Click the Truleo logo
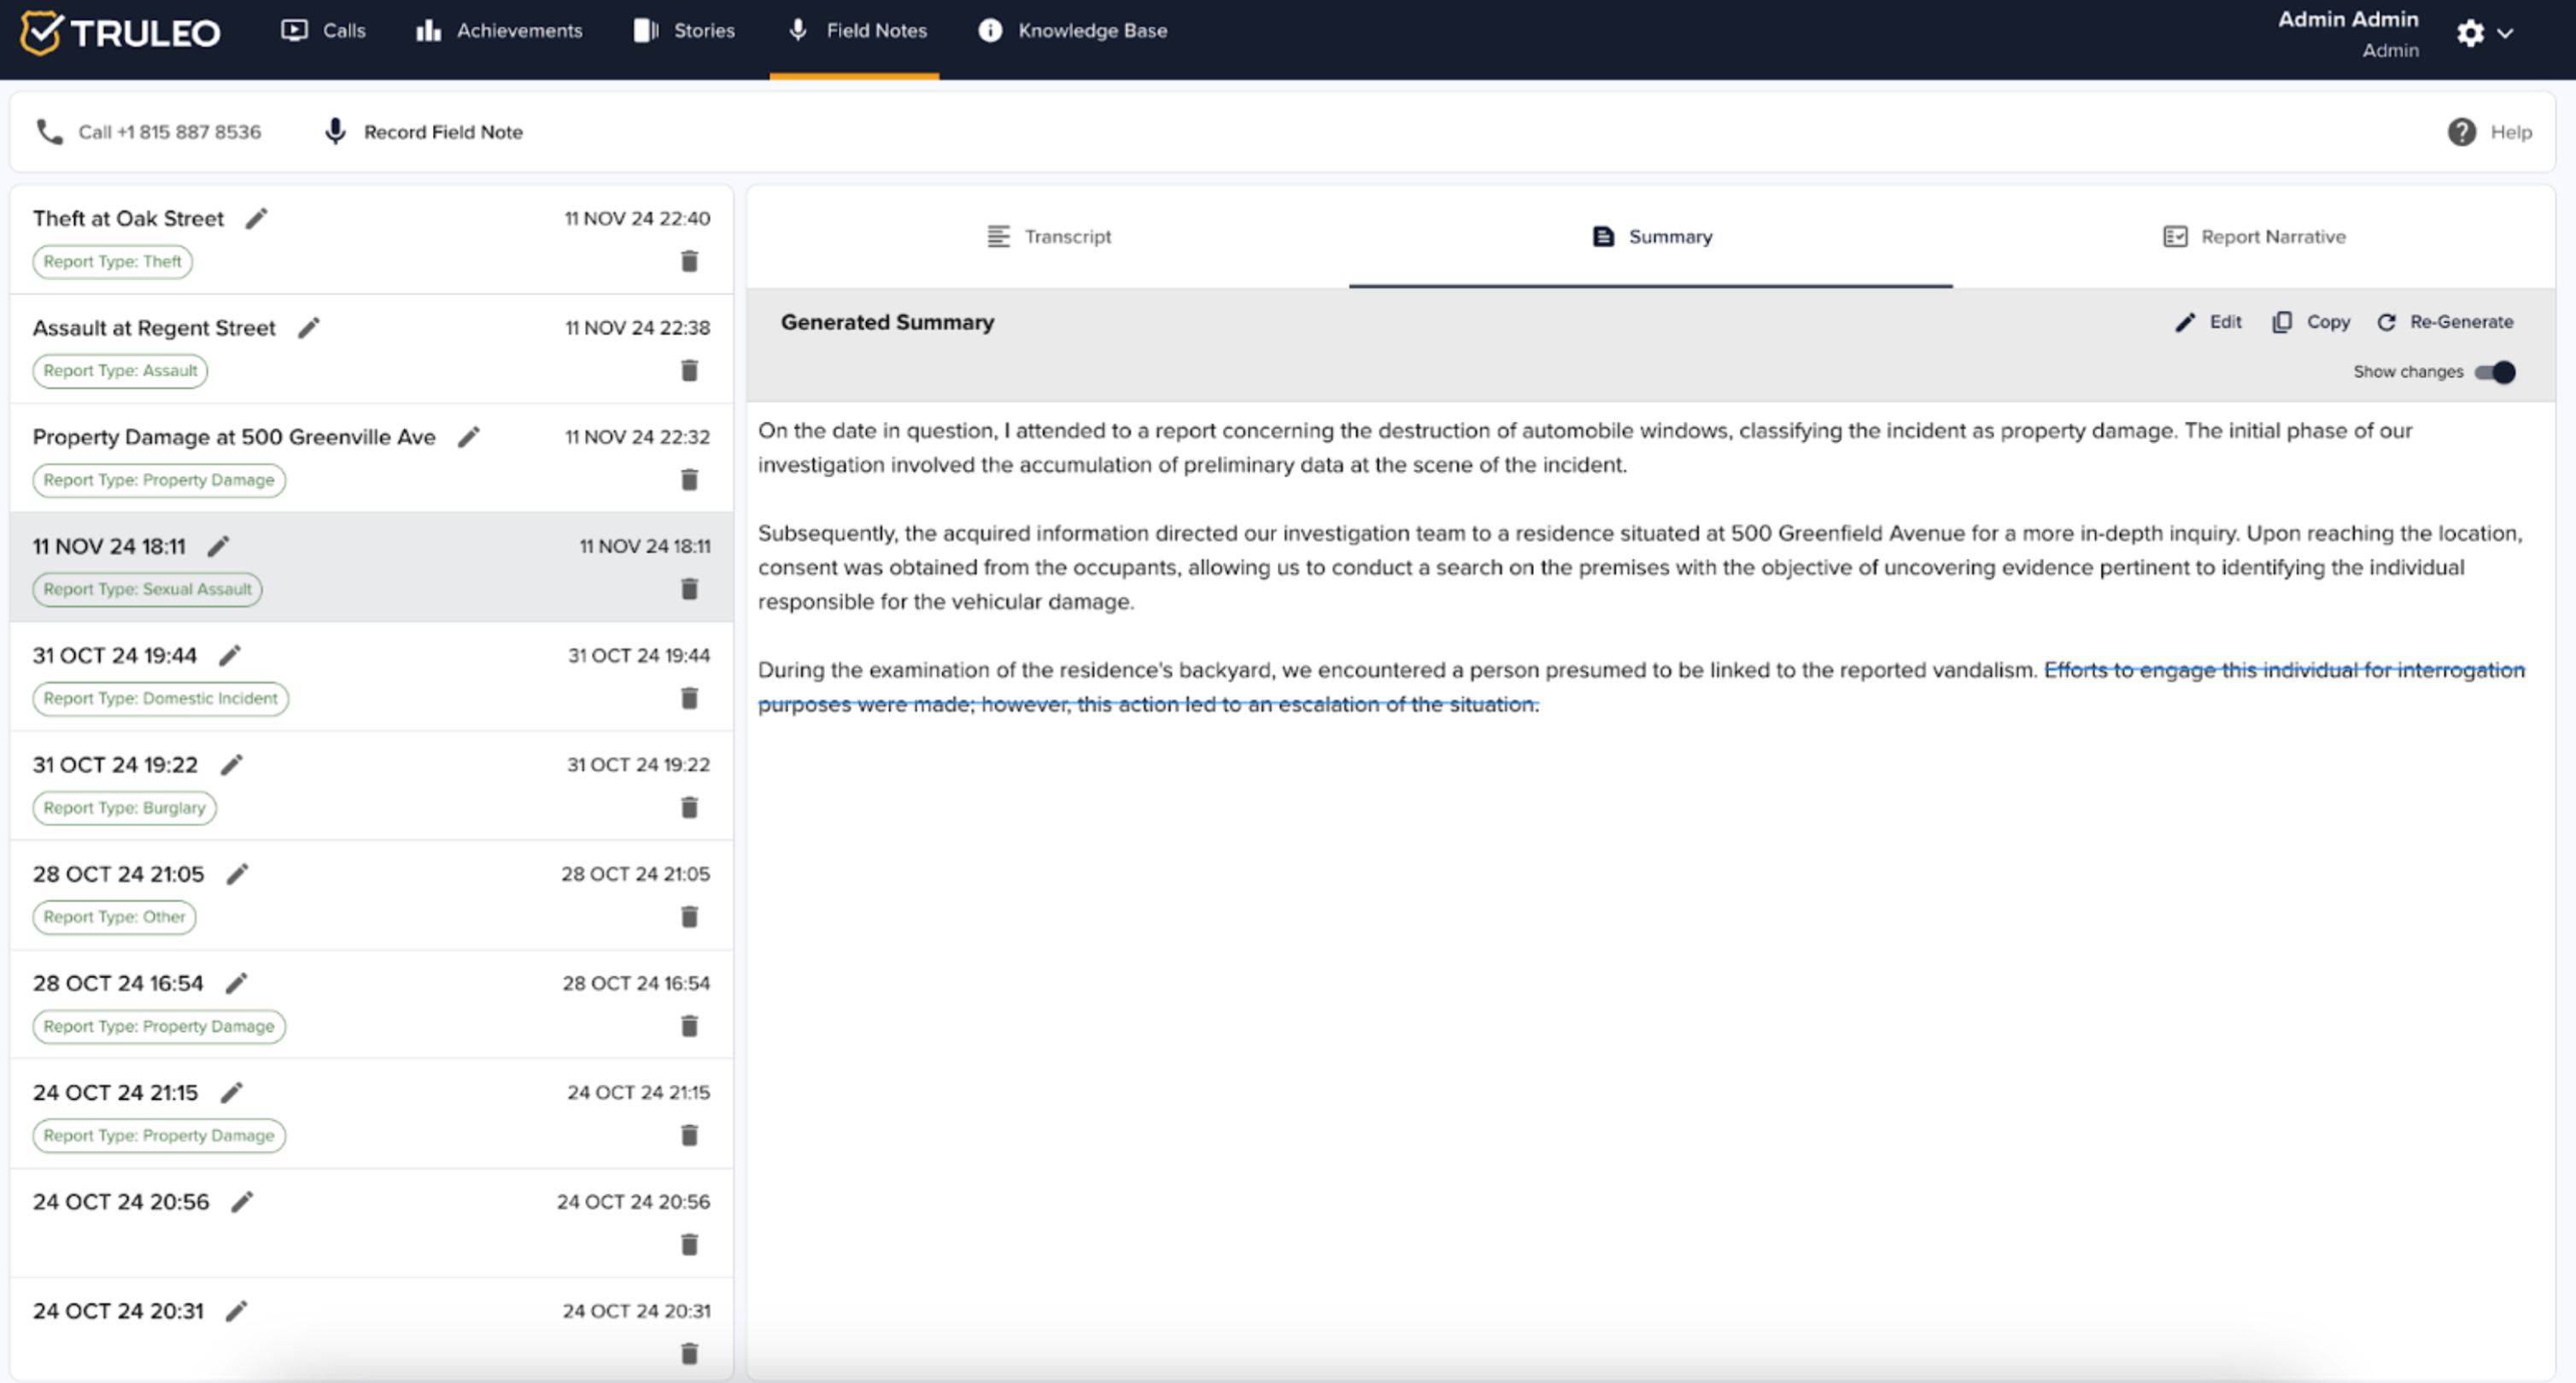This screenshot has width=2576, height=1383. [120, 32]
